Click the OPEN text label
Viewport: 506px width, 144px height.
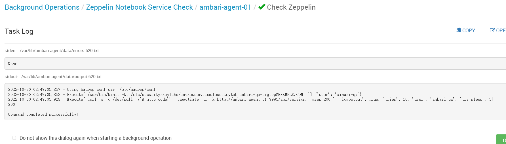[501, 31]
